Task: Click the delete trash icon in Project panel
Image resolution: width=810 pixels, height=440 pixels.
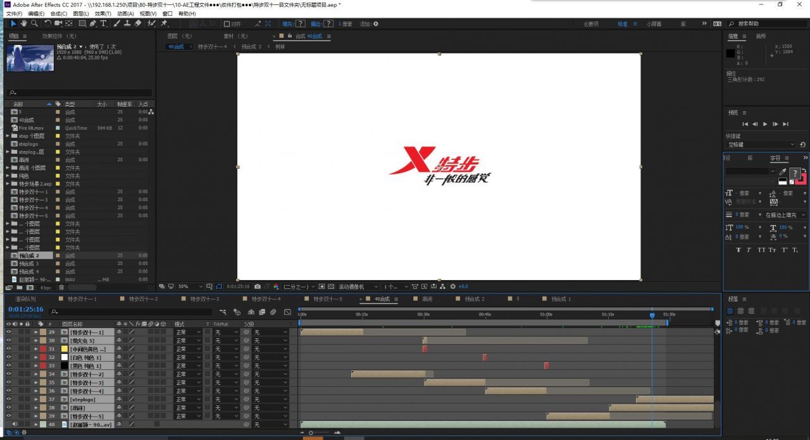Action: tap(62, 288)
